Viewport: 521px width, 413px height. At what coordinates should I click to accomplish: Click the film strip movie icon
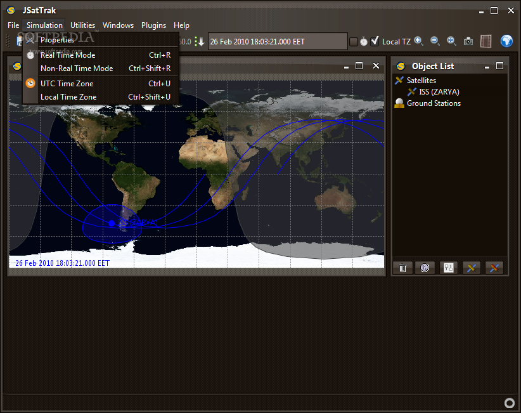pos(486,42)
